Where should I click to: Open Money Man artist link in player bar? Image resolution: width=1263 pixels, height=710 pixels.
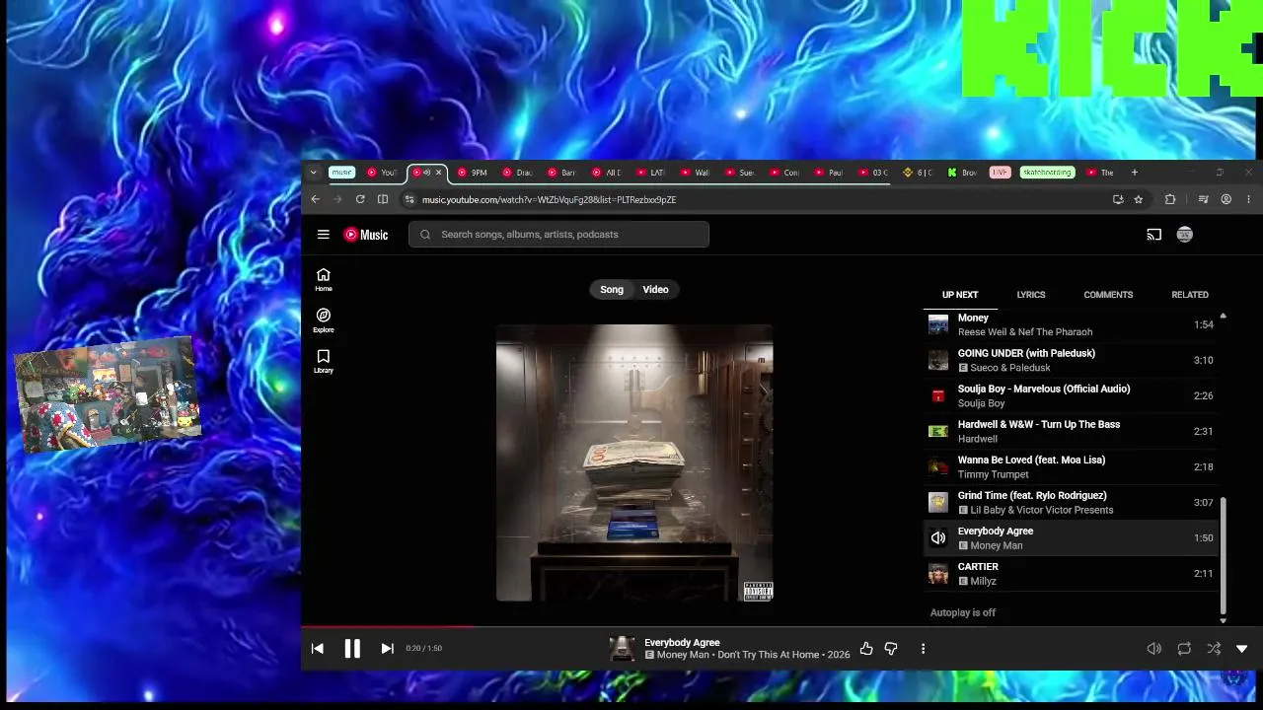click(683, 655)
